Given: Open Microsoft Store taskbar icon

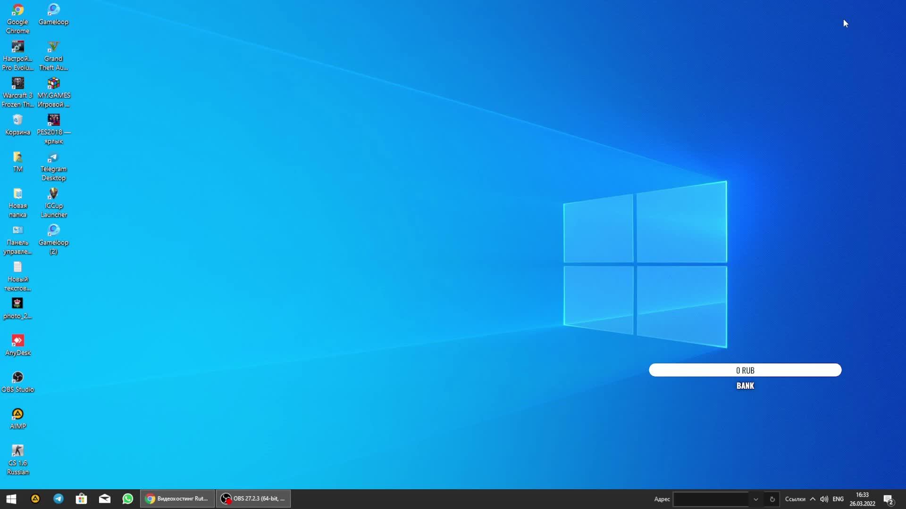Looking at the screenshot, I should [81, 499].
